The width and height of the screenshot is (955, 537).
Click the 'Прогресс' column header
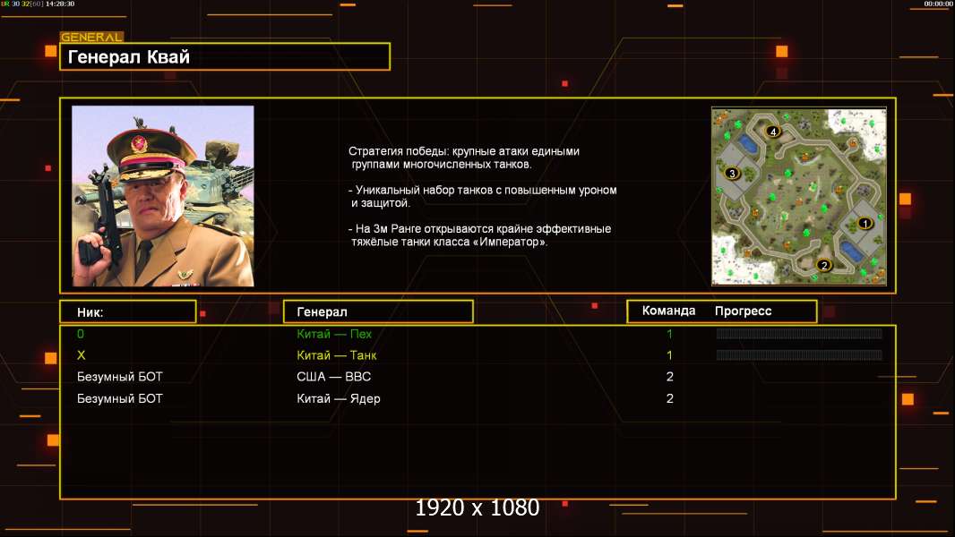pyautogui.click(x=743, y=311)
